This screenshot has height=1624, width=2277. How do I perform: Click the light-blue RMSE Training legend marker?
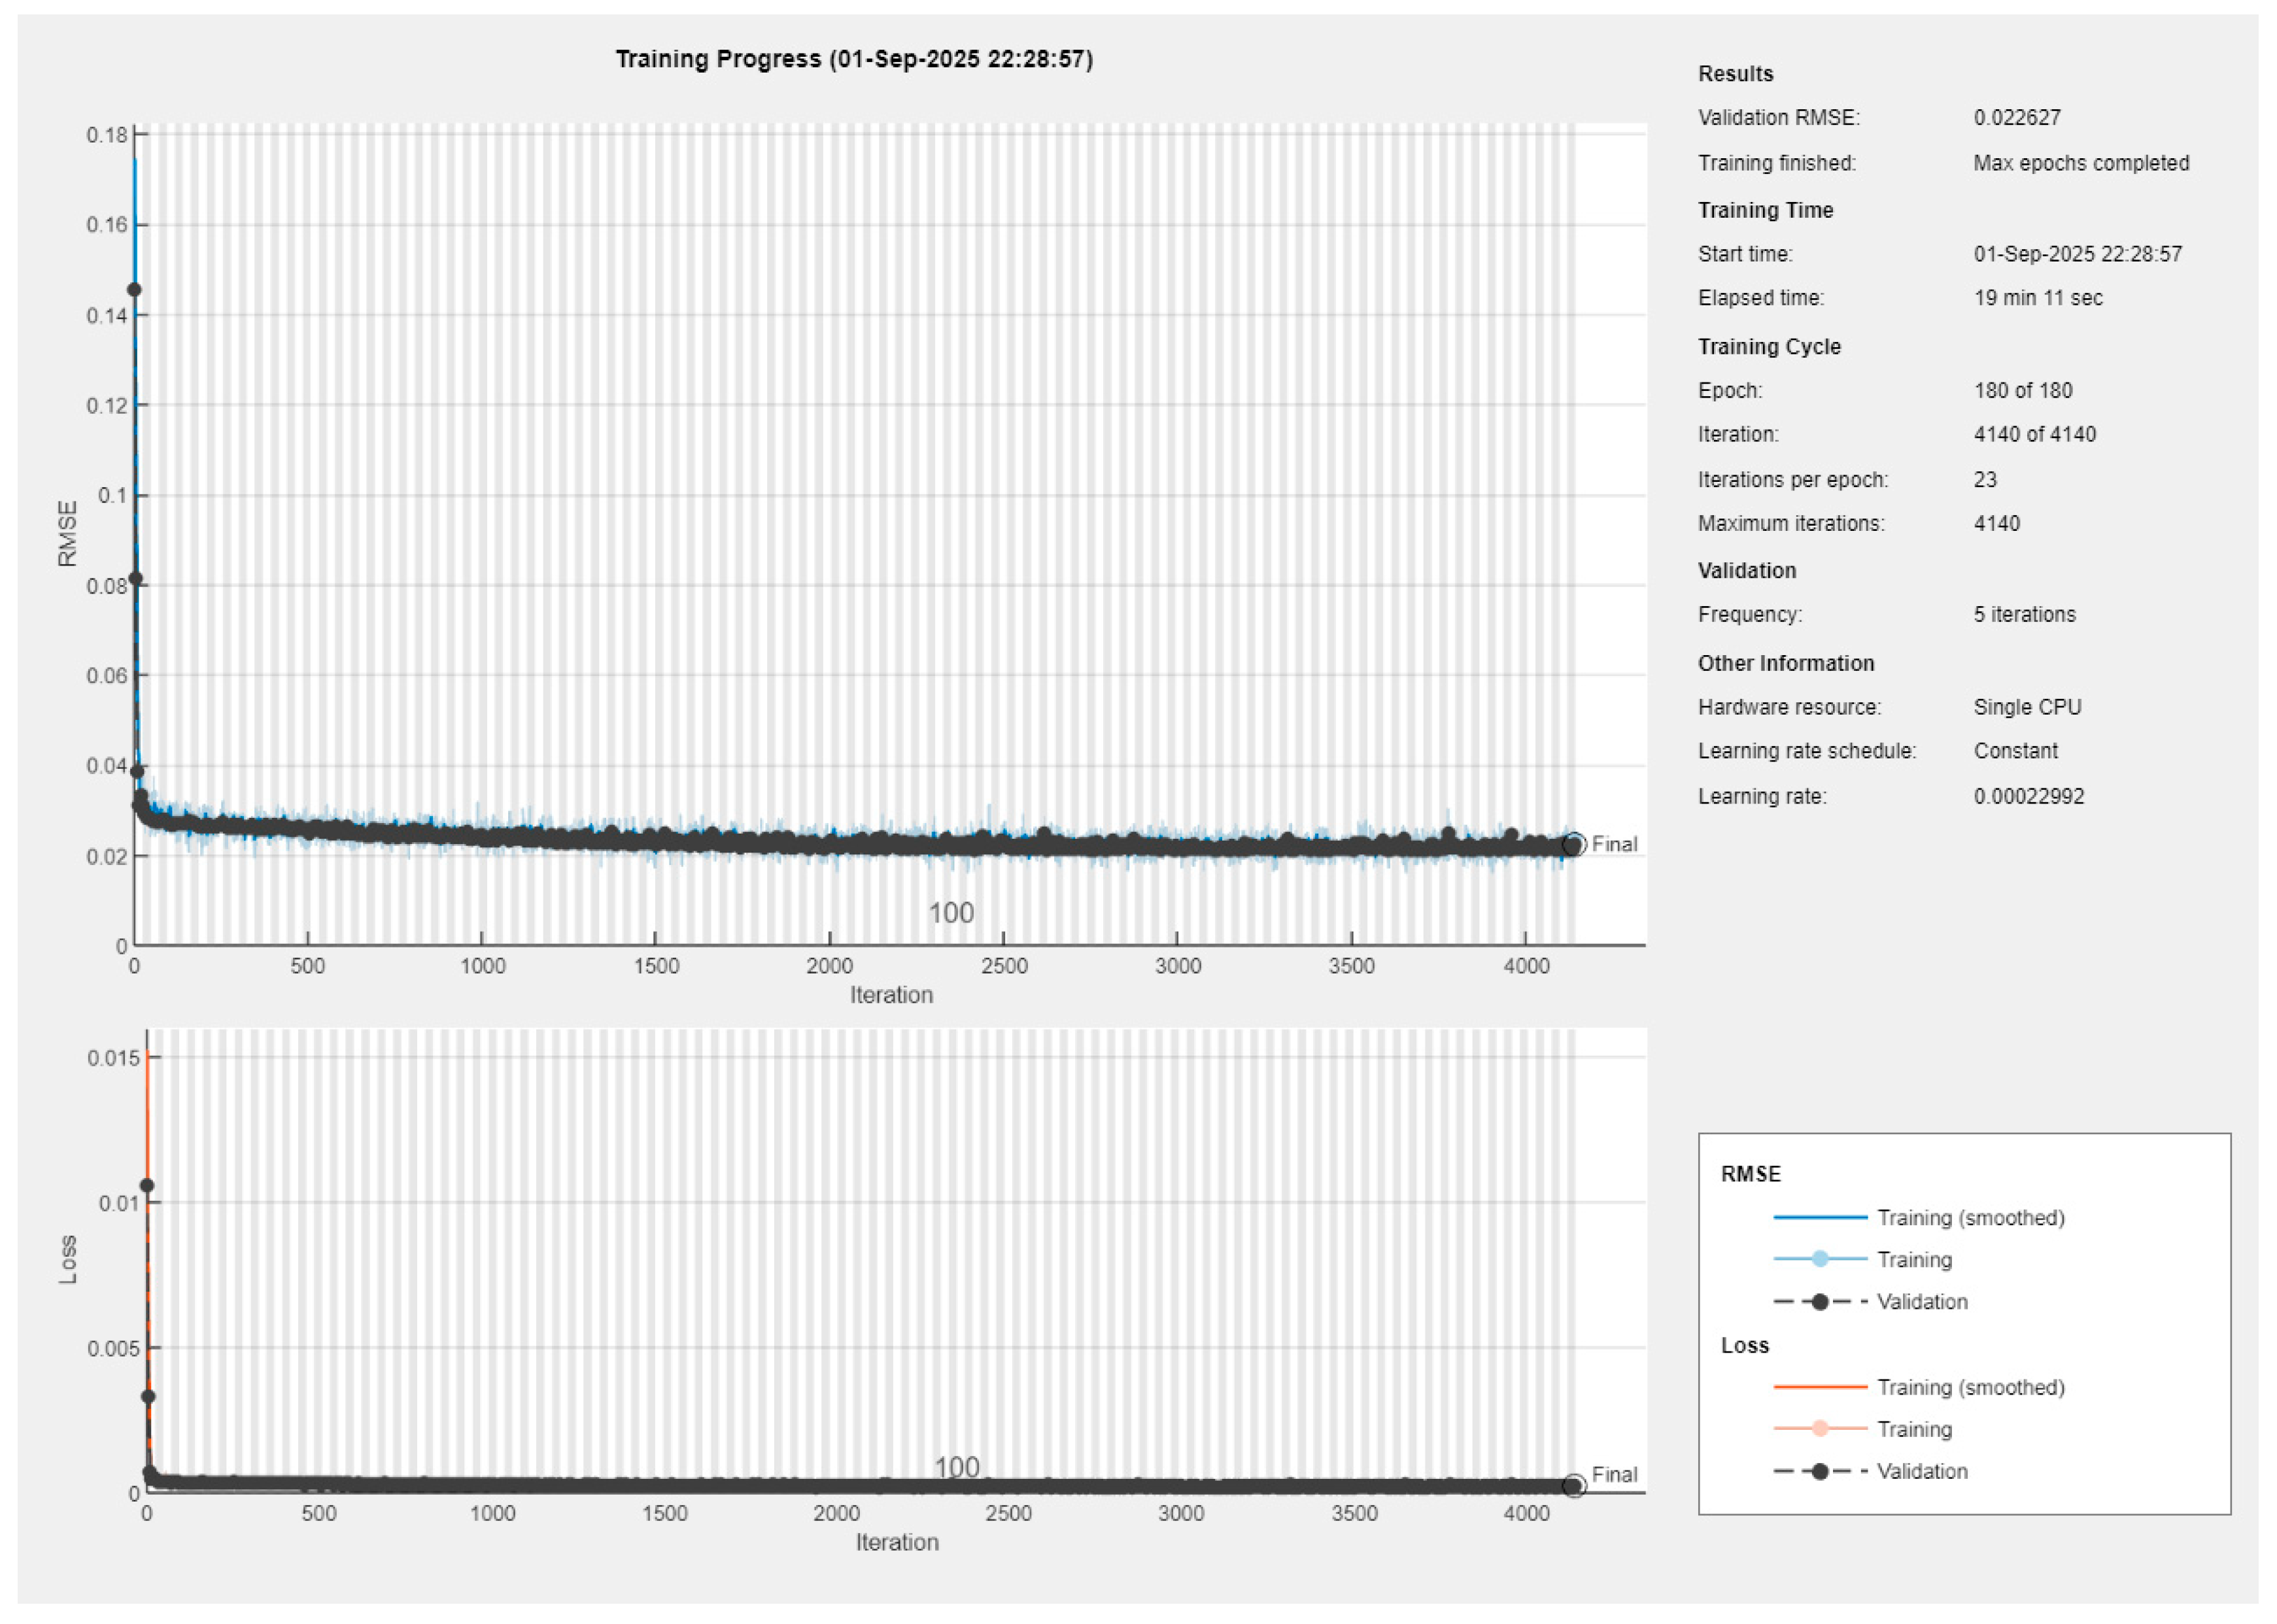pos(1819,1259)
